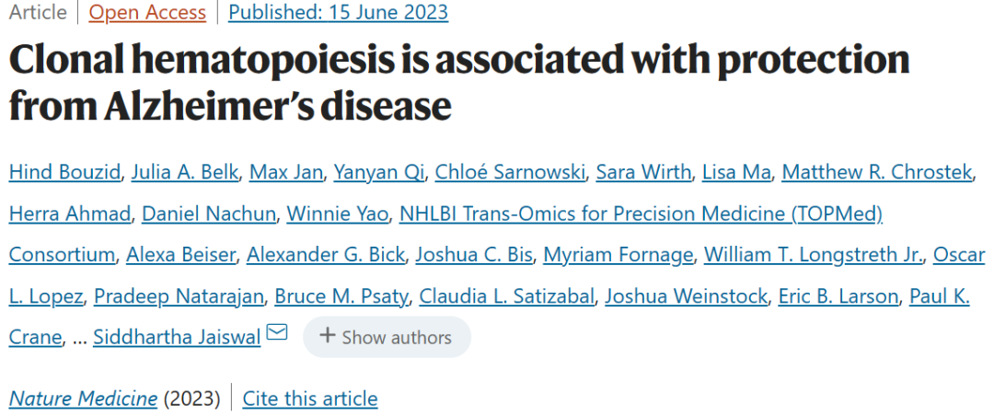Expand the full list with Show authors

coord(387,338)
